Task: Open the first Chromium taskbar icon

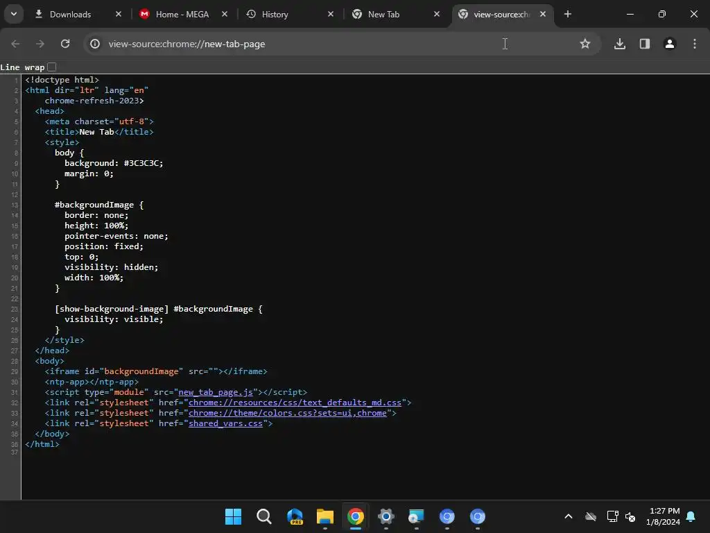Action: (x=447, y=516)
